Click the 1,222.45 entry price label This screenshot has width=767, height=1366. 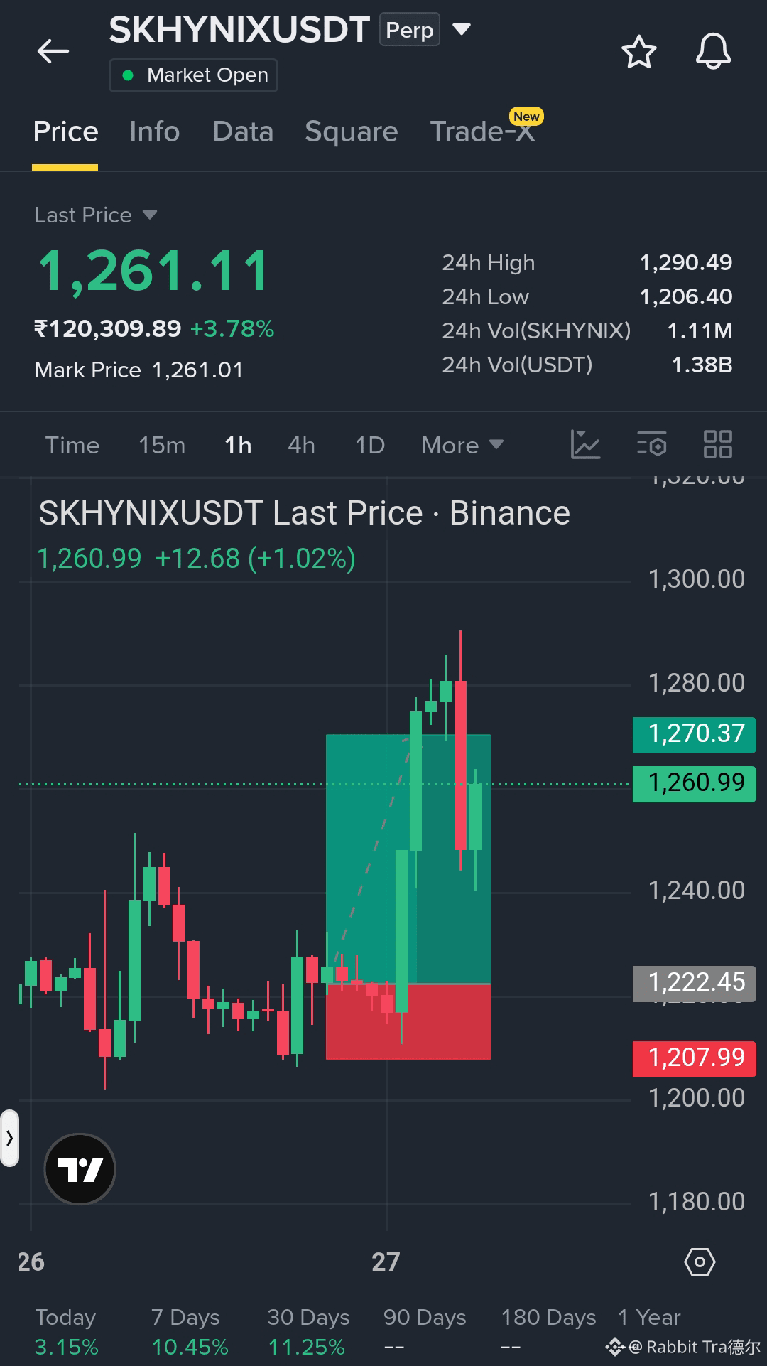[x=695, y=983]
